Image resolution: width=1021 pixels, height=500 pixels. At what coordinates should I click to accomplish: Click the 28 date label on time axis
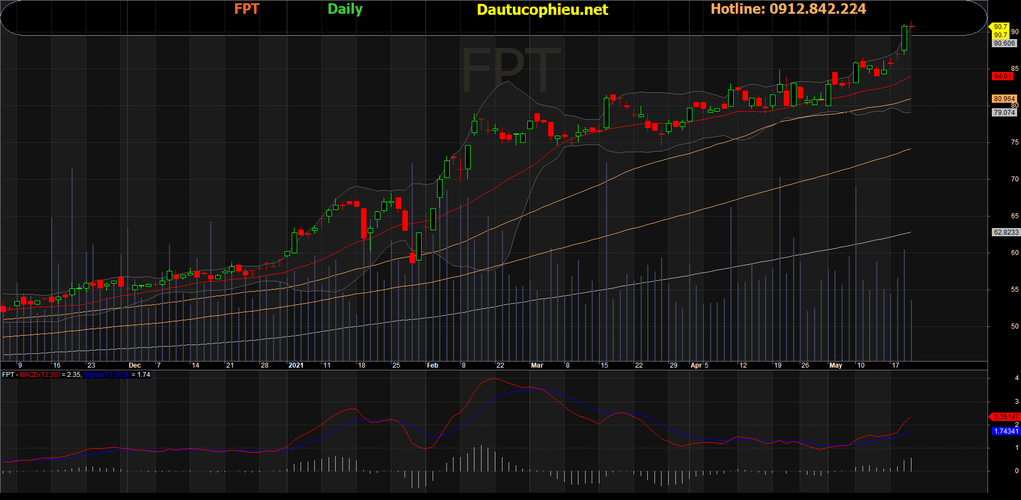coord(265,365)
